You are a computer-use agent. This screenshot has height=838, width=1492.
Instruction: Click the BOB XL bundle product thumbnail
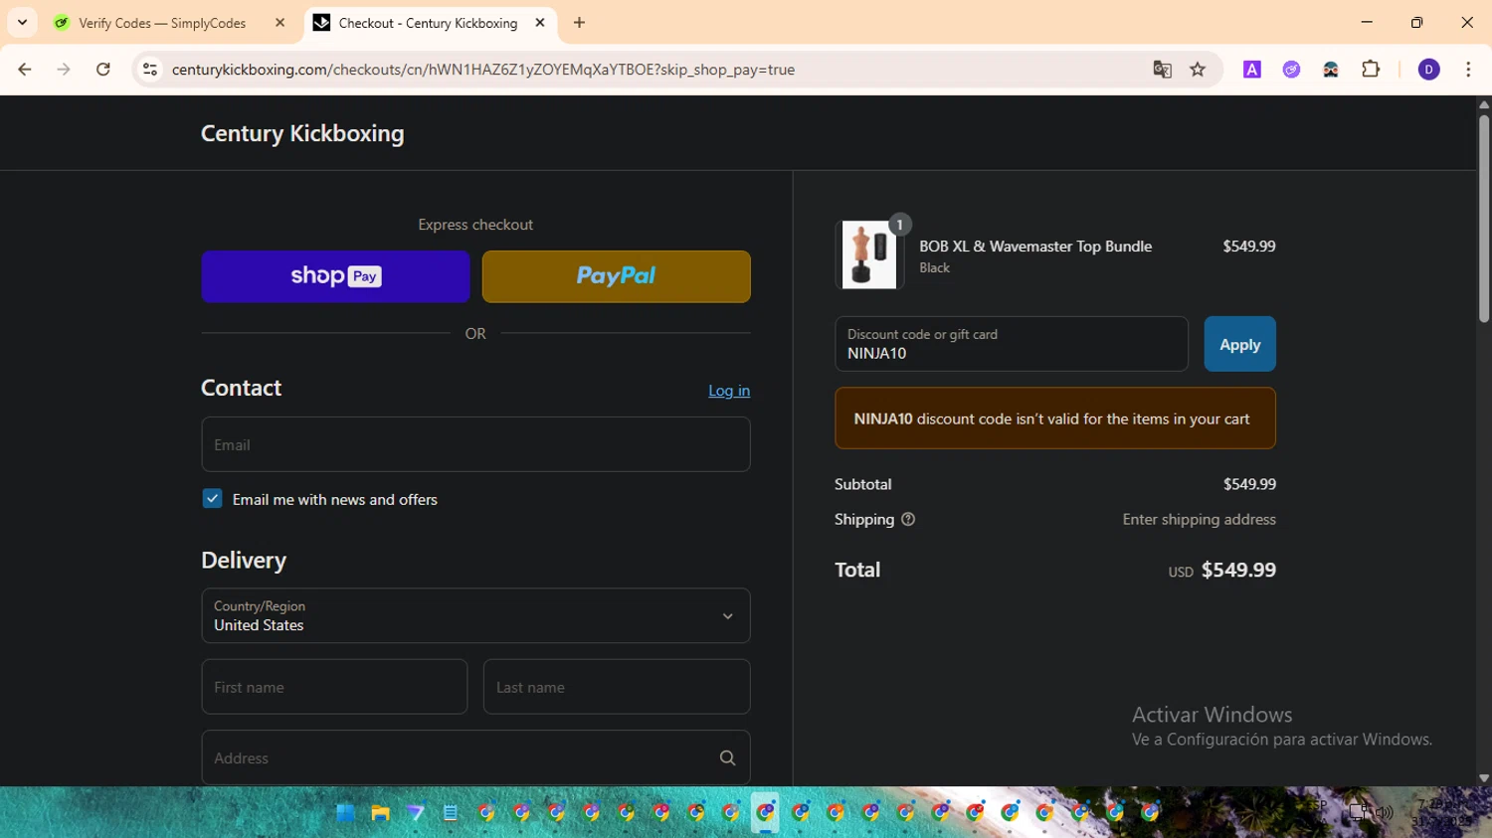tap(869, 254)
